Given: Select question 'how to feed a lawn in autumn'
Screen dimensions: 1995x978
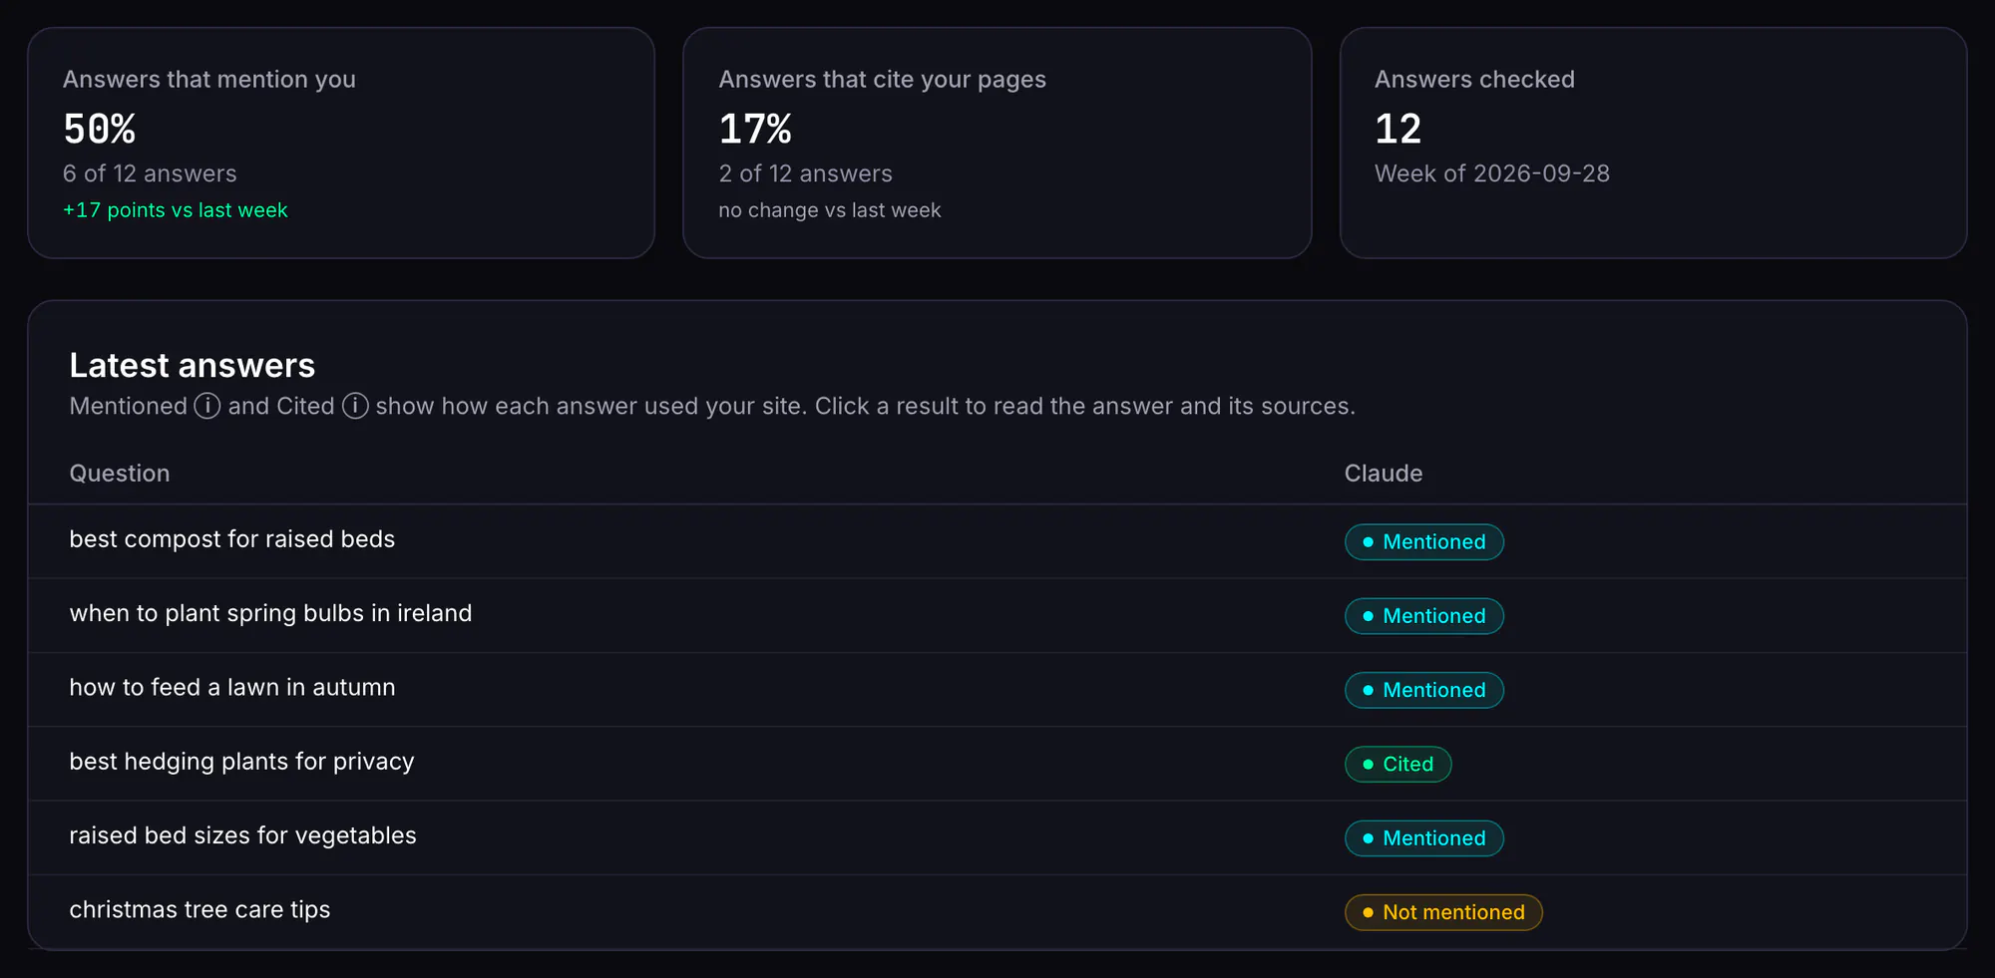Looking at the screenshot, I should [232, 688].
